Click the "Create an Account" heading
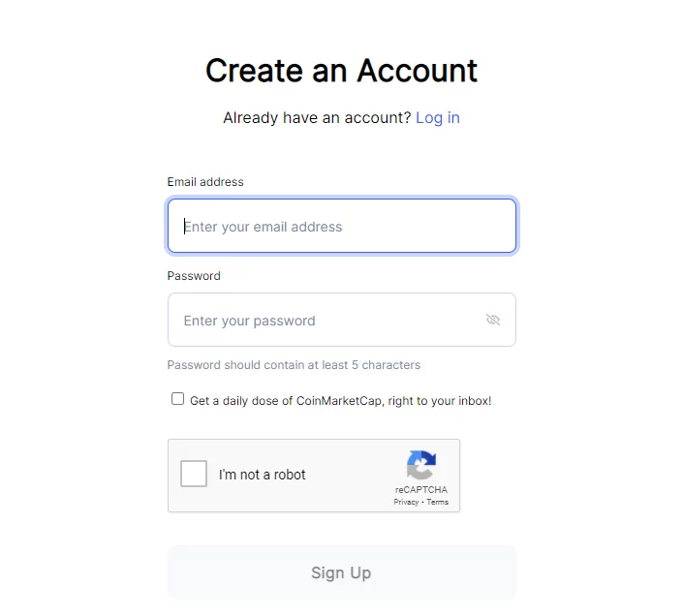The height and width of the screenshot is (616, 683). 341,71
